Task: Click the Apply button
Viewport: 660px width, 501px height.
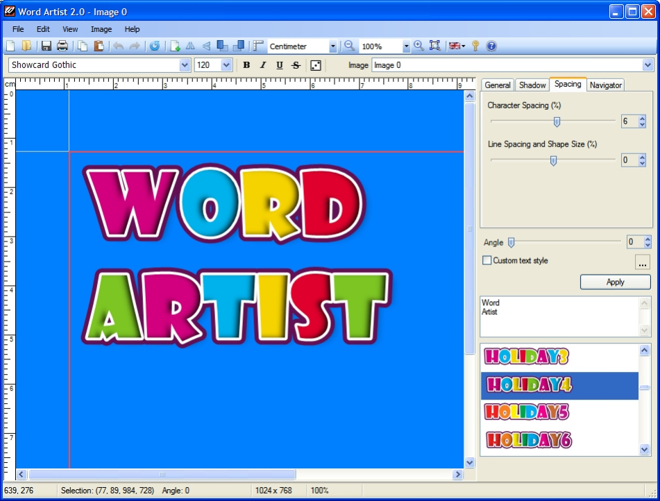Action: [x=615, y=282]
